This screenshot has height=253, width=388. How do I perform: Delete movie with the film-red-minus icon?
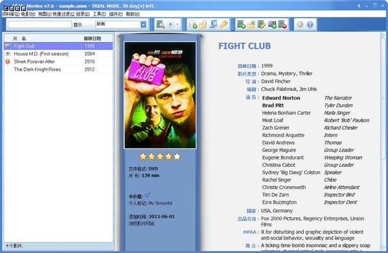(x=282, y=24)
